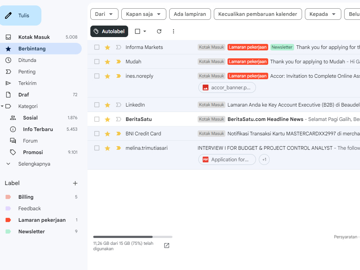Viewport: 360px width, 270px height.
Task: Click the +1 more attachments chip
Action: [264, 159]
